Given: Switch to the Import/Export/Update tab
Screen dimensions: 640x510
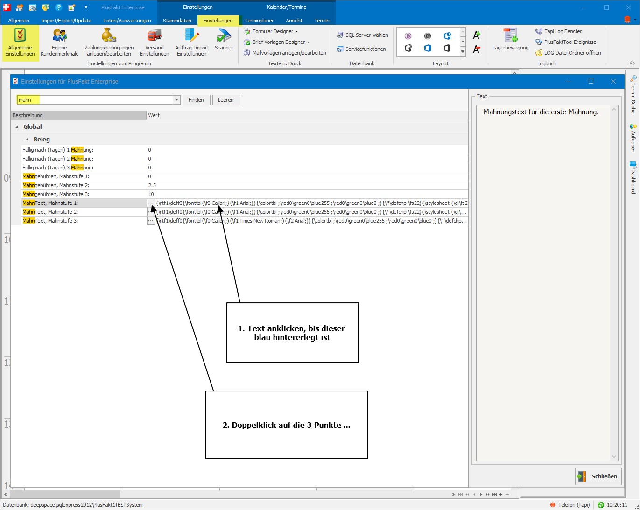Looking at the screenshot, I should pos(66,21).
